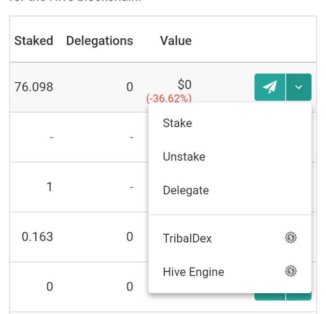326x314 pixels.
Task: Click the partially hidden send button in bottom row
Action: (x=270, y=297)
